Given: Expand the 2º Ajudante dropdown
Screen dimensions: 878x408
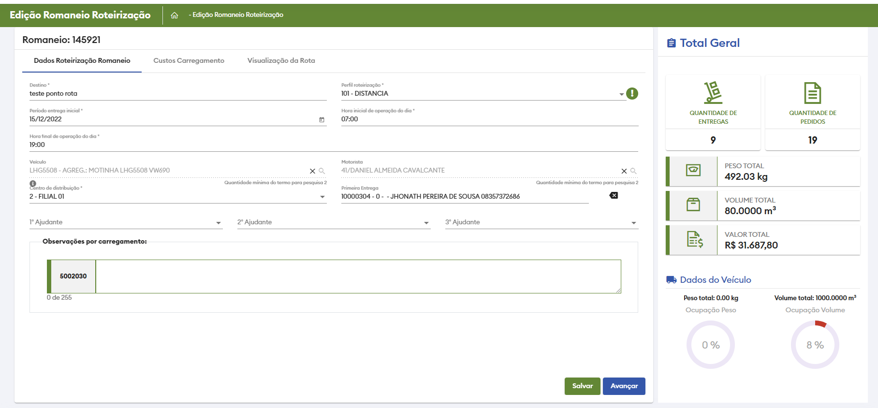Looking at the screenshot, I should point(426,223).
